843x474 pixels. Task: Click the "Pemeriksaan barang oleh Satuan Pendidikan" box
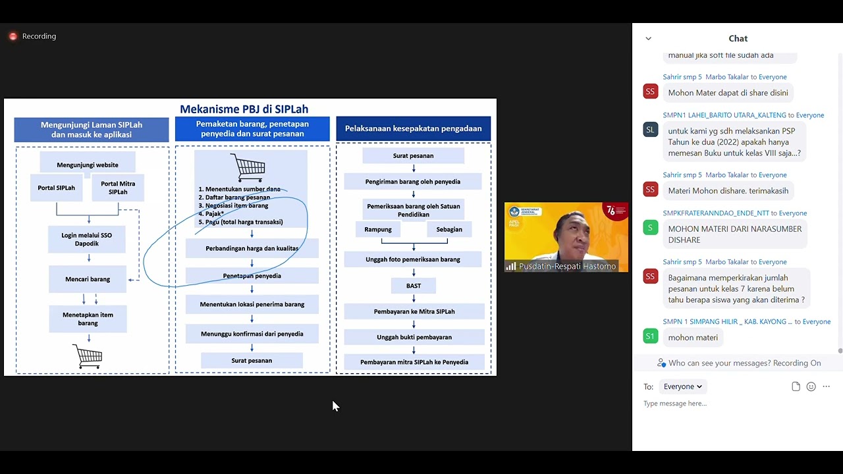tap(414, 211)
